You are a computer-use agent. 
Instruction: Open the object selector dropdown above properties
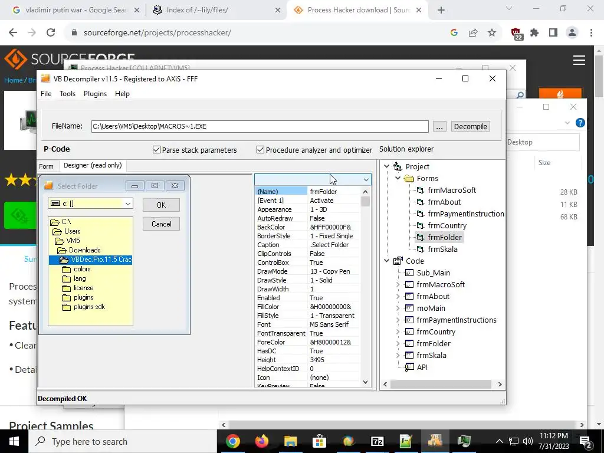click(366, 179)
